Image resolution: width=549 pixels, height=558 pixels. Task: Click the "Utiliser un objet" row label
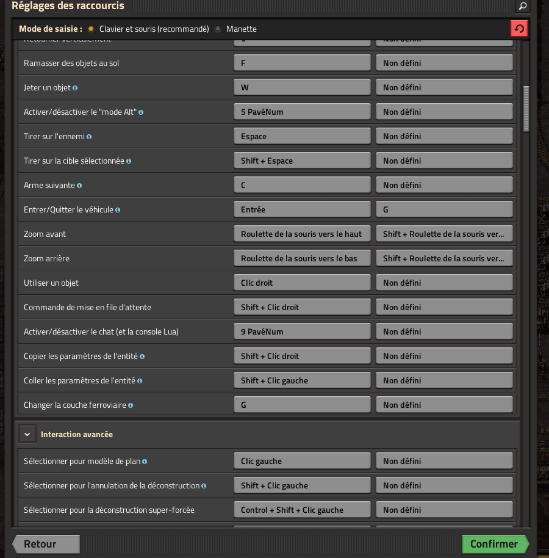(x=51, y=283)
